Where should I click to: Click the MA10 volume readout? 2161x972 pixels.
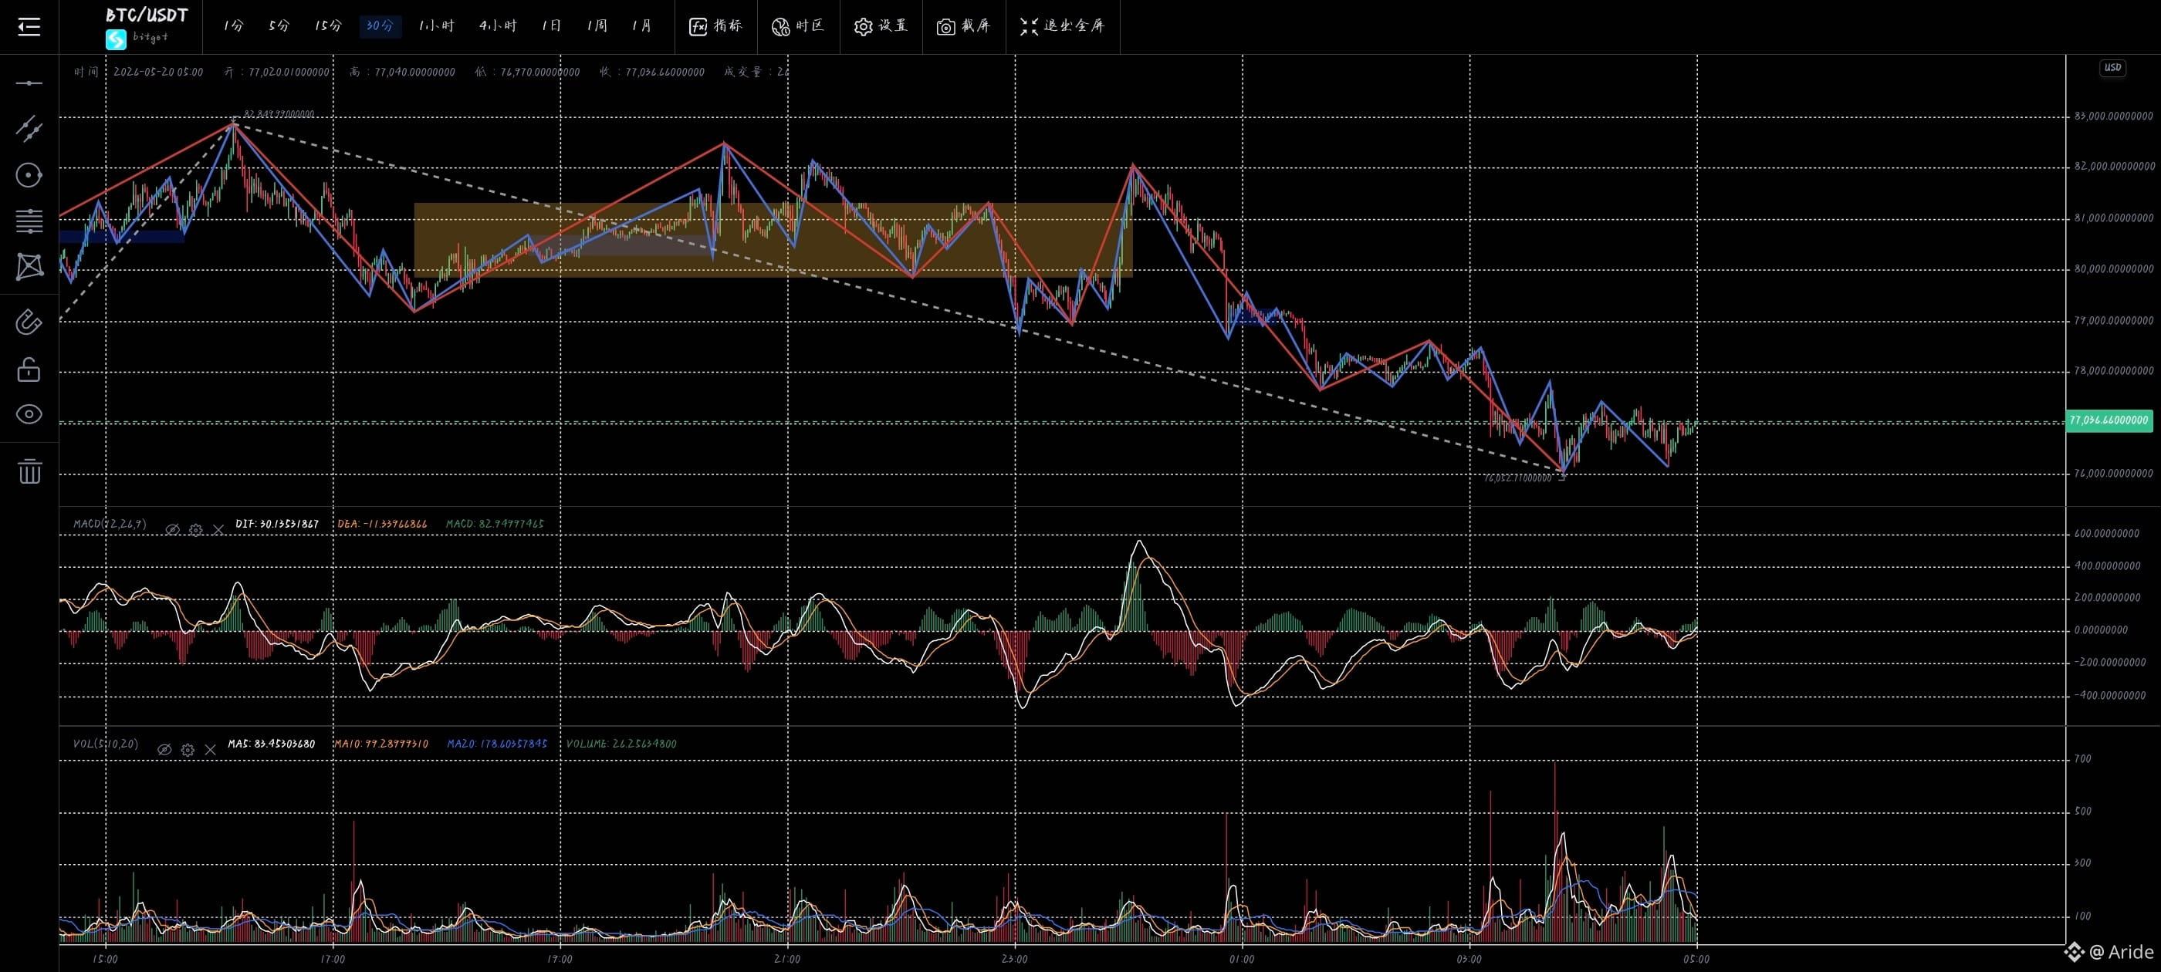(382, 744)
